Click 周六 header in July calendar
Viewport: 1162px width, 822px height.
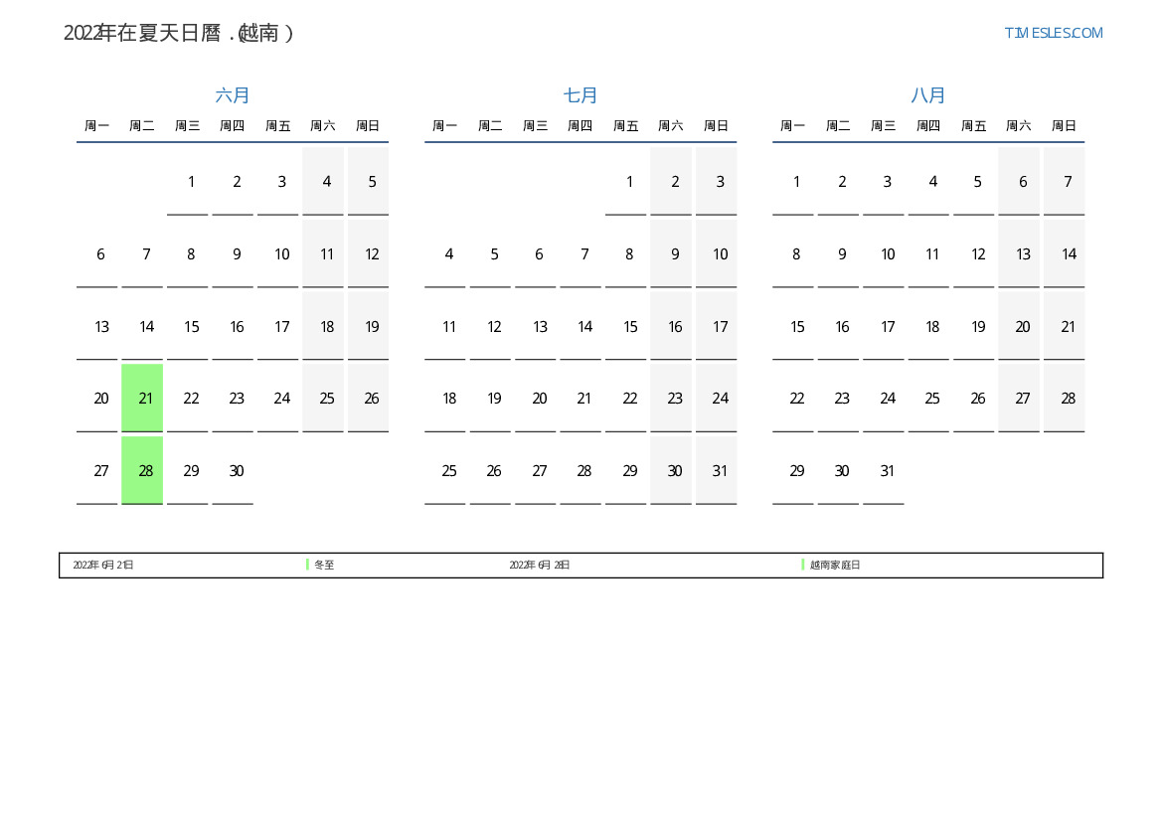[671, 126]
